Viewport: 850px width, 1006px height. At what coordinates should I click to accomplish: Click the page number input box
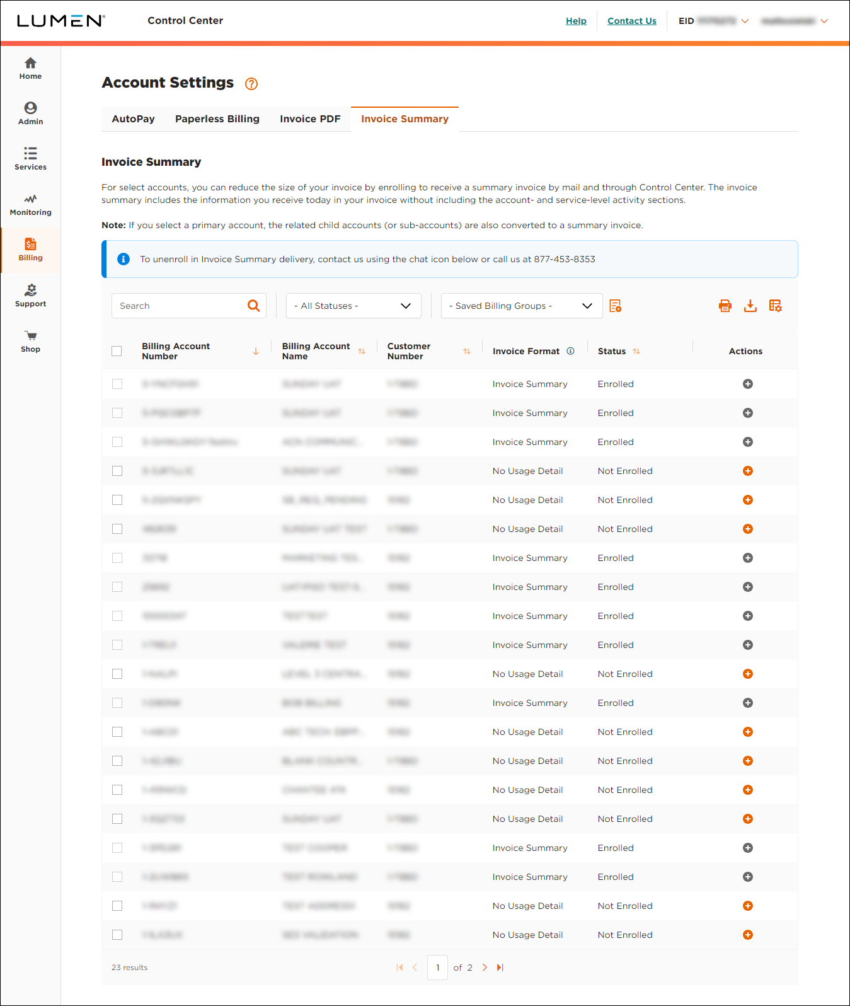pos(438,968)
